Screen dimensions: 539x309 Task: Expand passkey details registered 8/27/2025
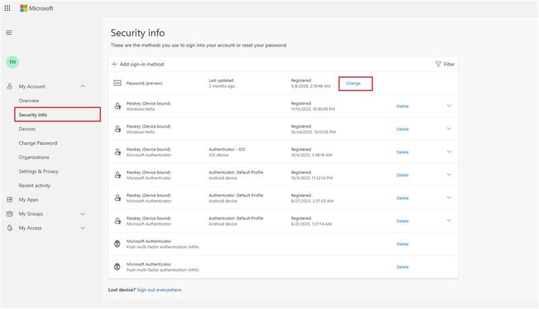tap(449, 198)
